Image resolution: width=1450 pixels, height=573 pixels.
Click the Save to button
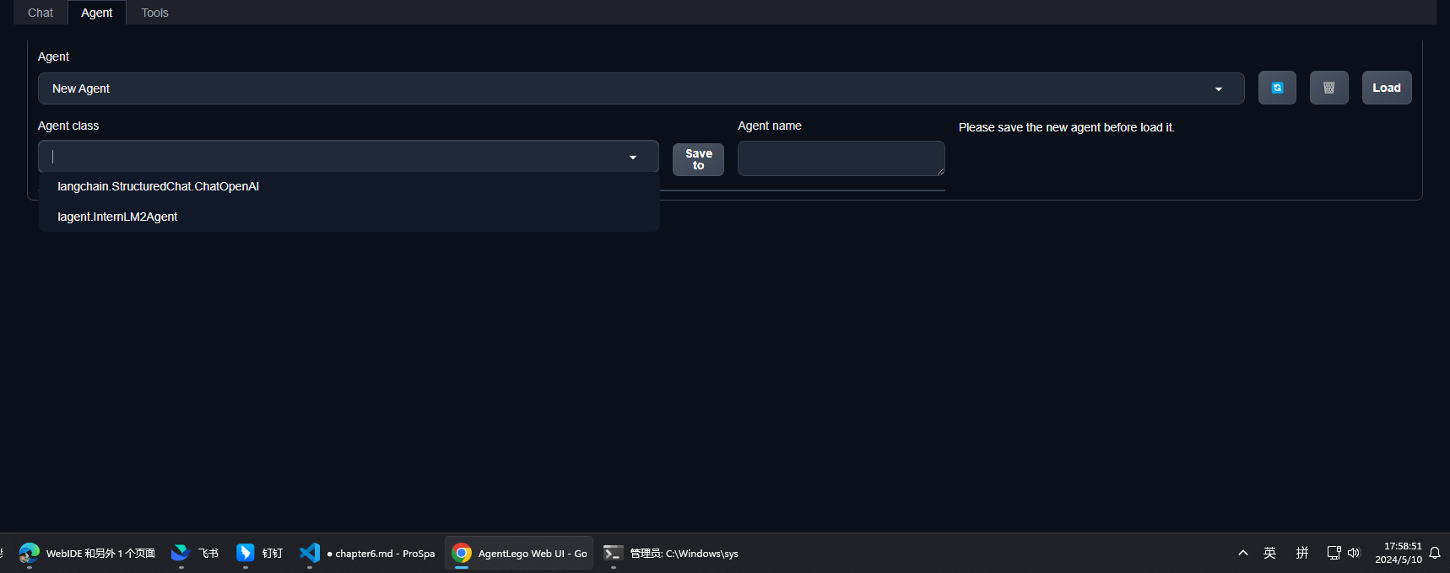tap(698, 159)
